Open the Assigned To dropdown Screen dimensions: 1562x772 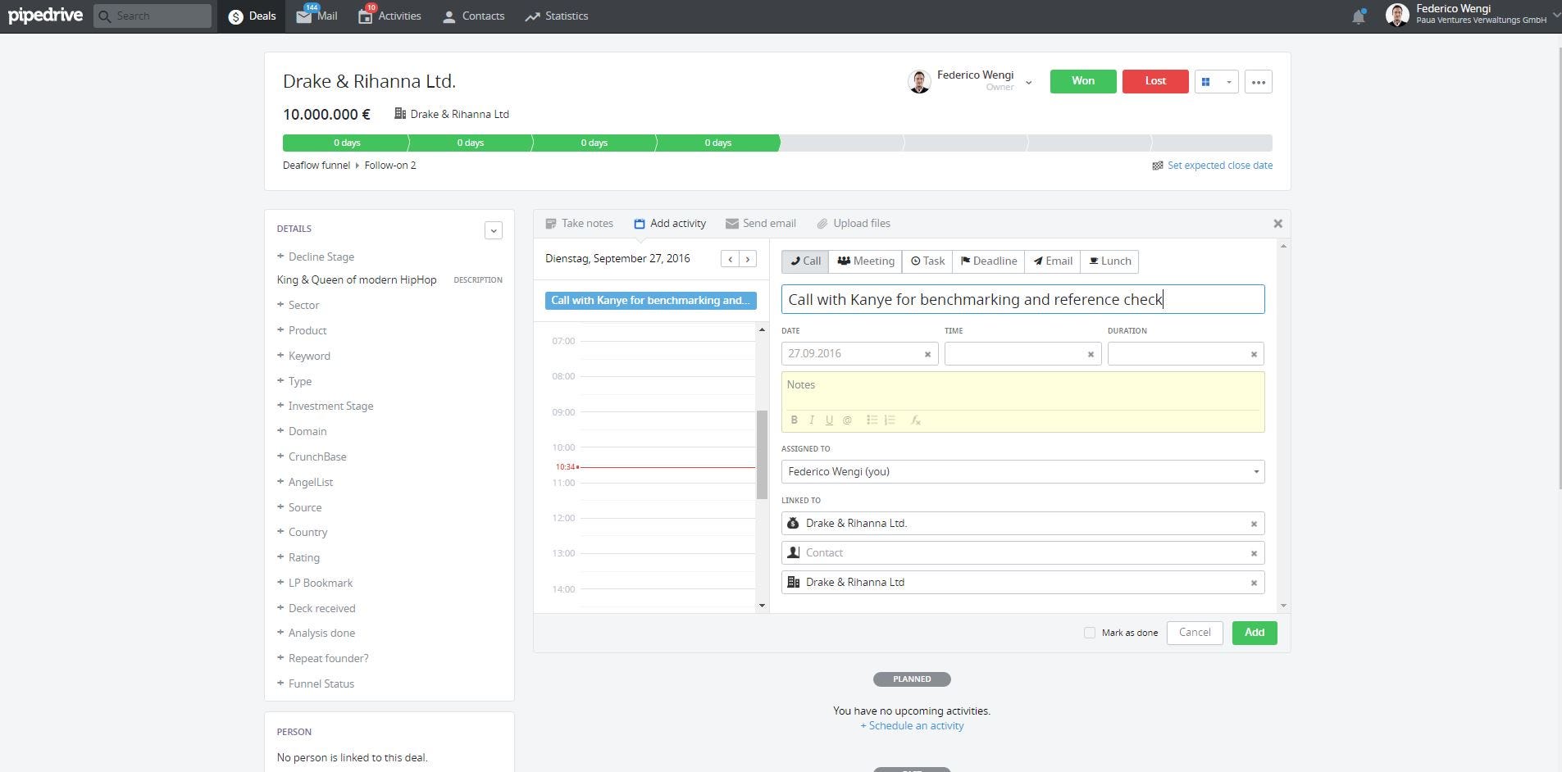(1022, 472)
